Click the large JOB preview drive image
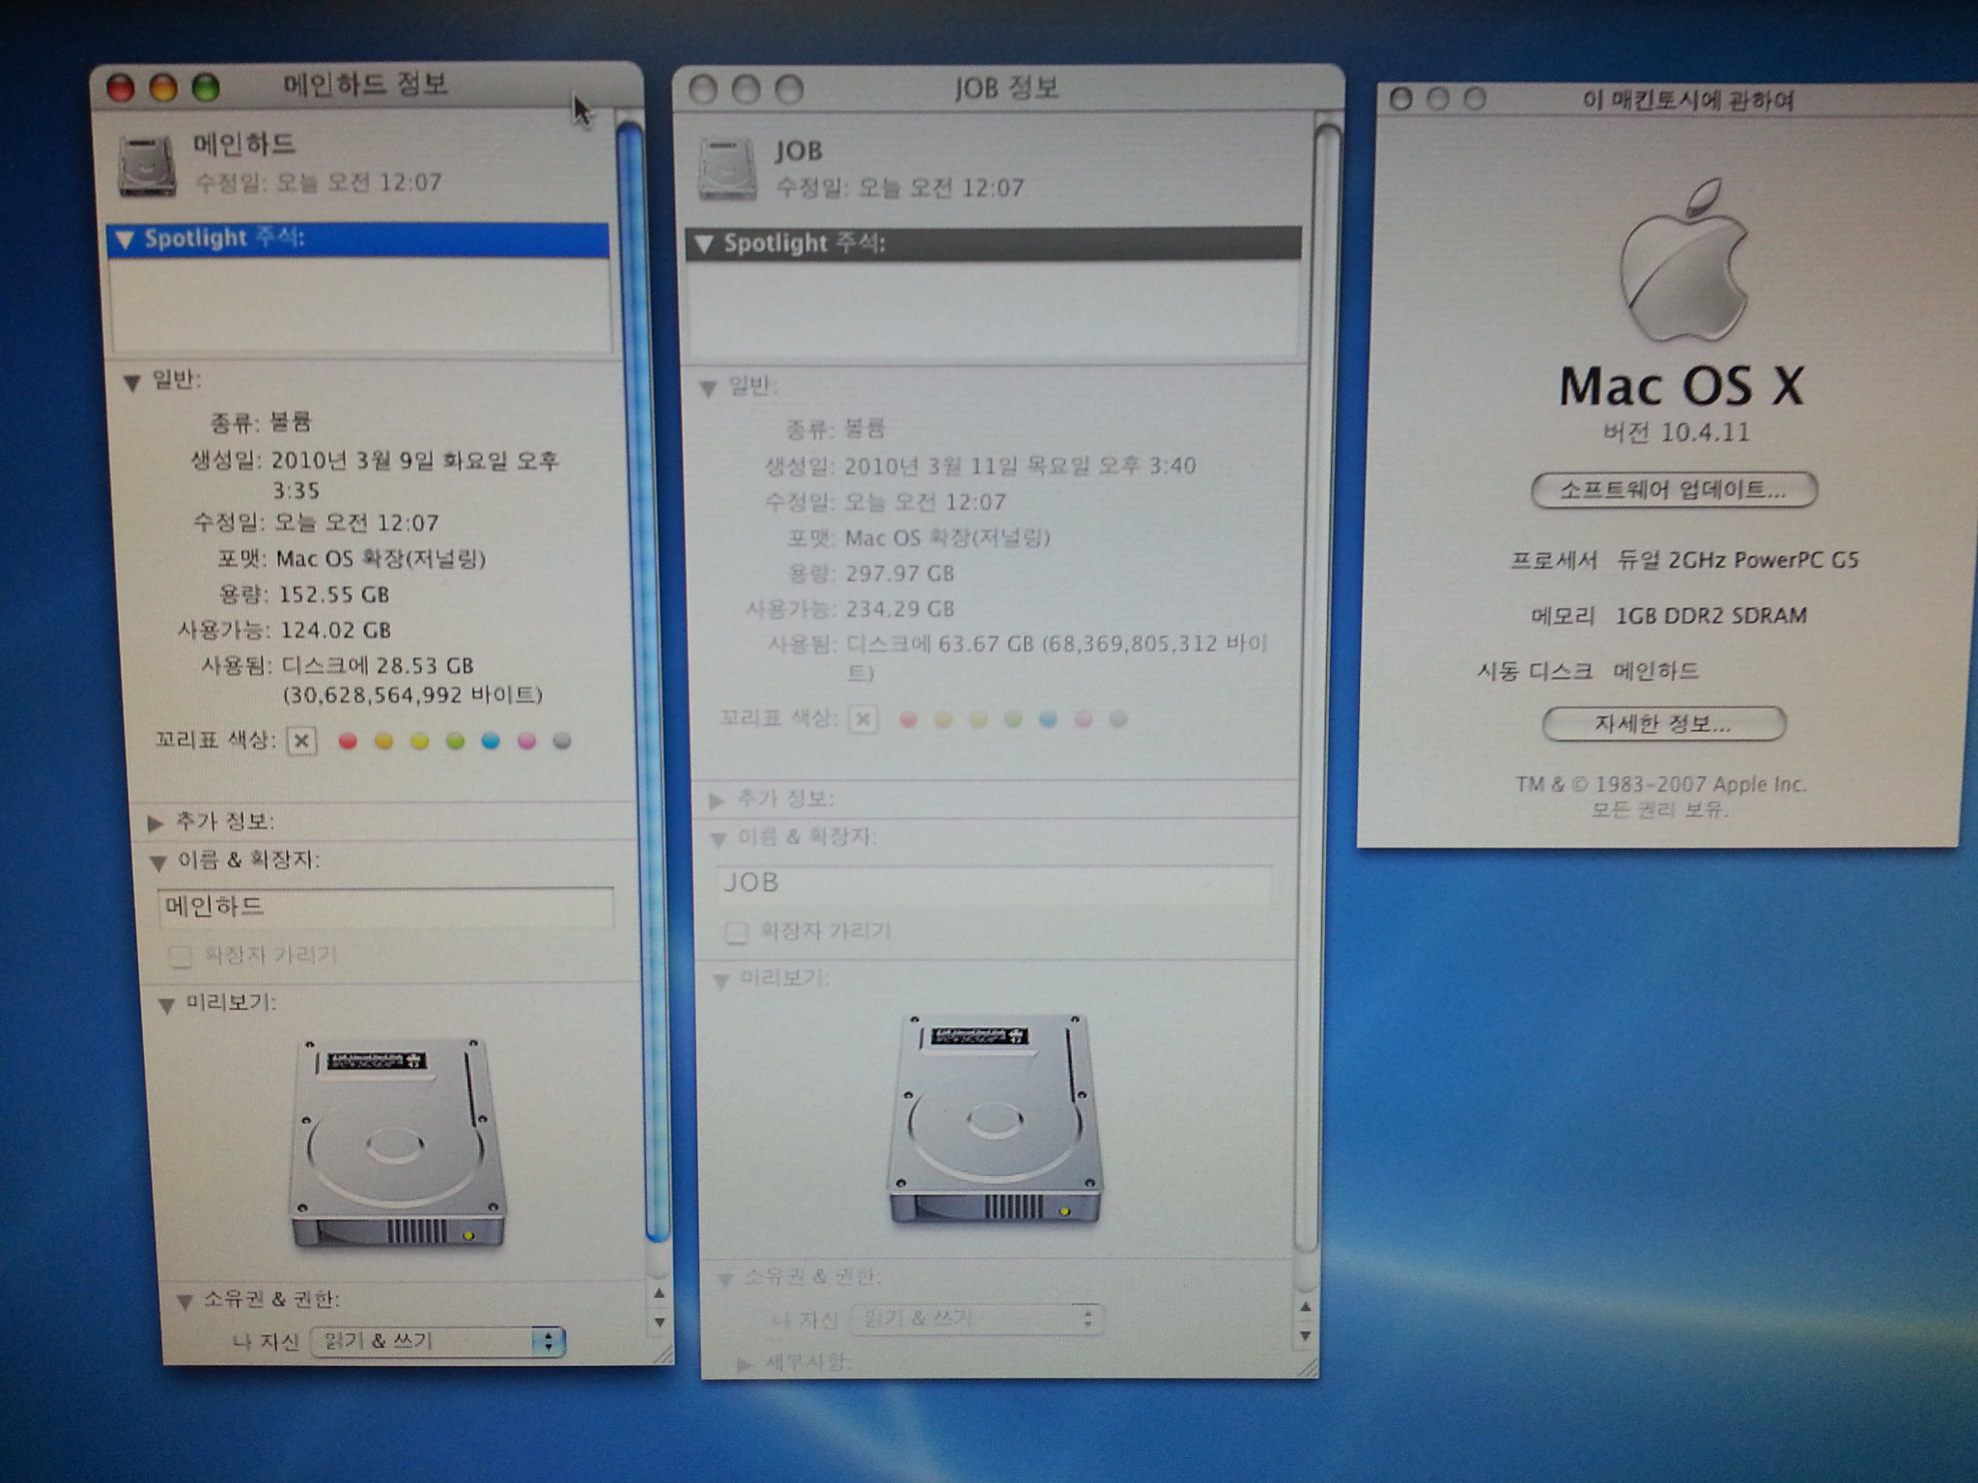 [995, 1120]
